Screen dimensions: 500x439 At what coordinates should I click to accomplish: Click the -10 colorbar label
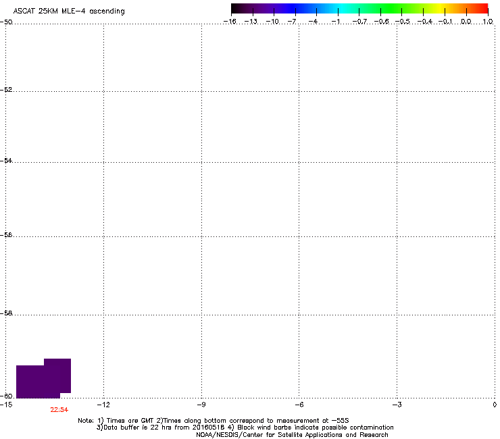pyautogui.click(x=272, y=22)
